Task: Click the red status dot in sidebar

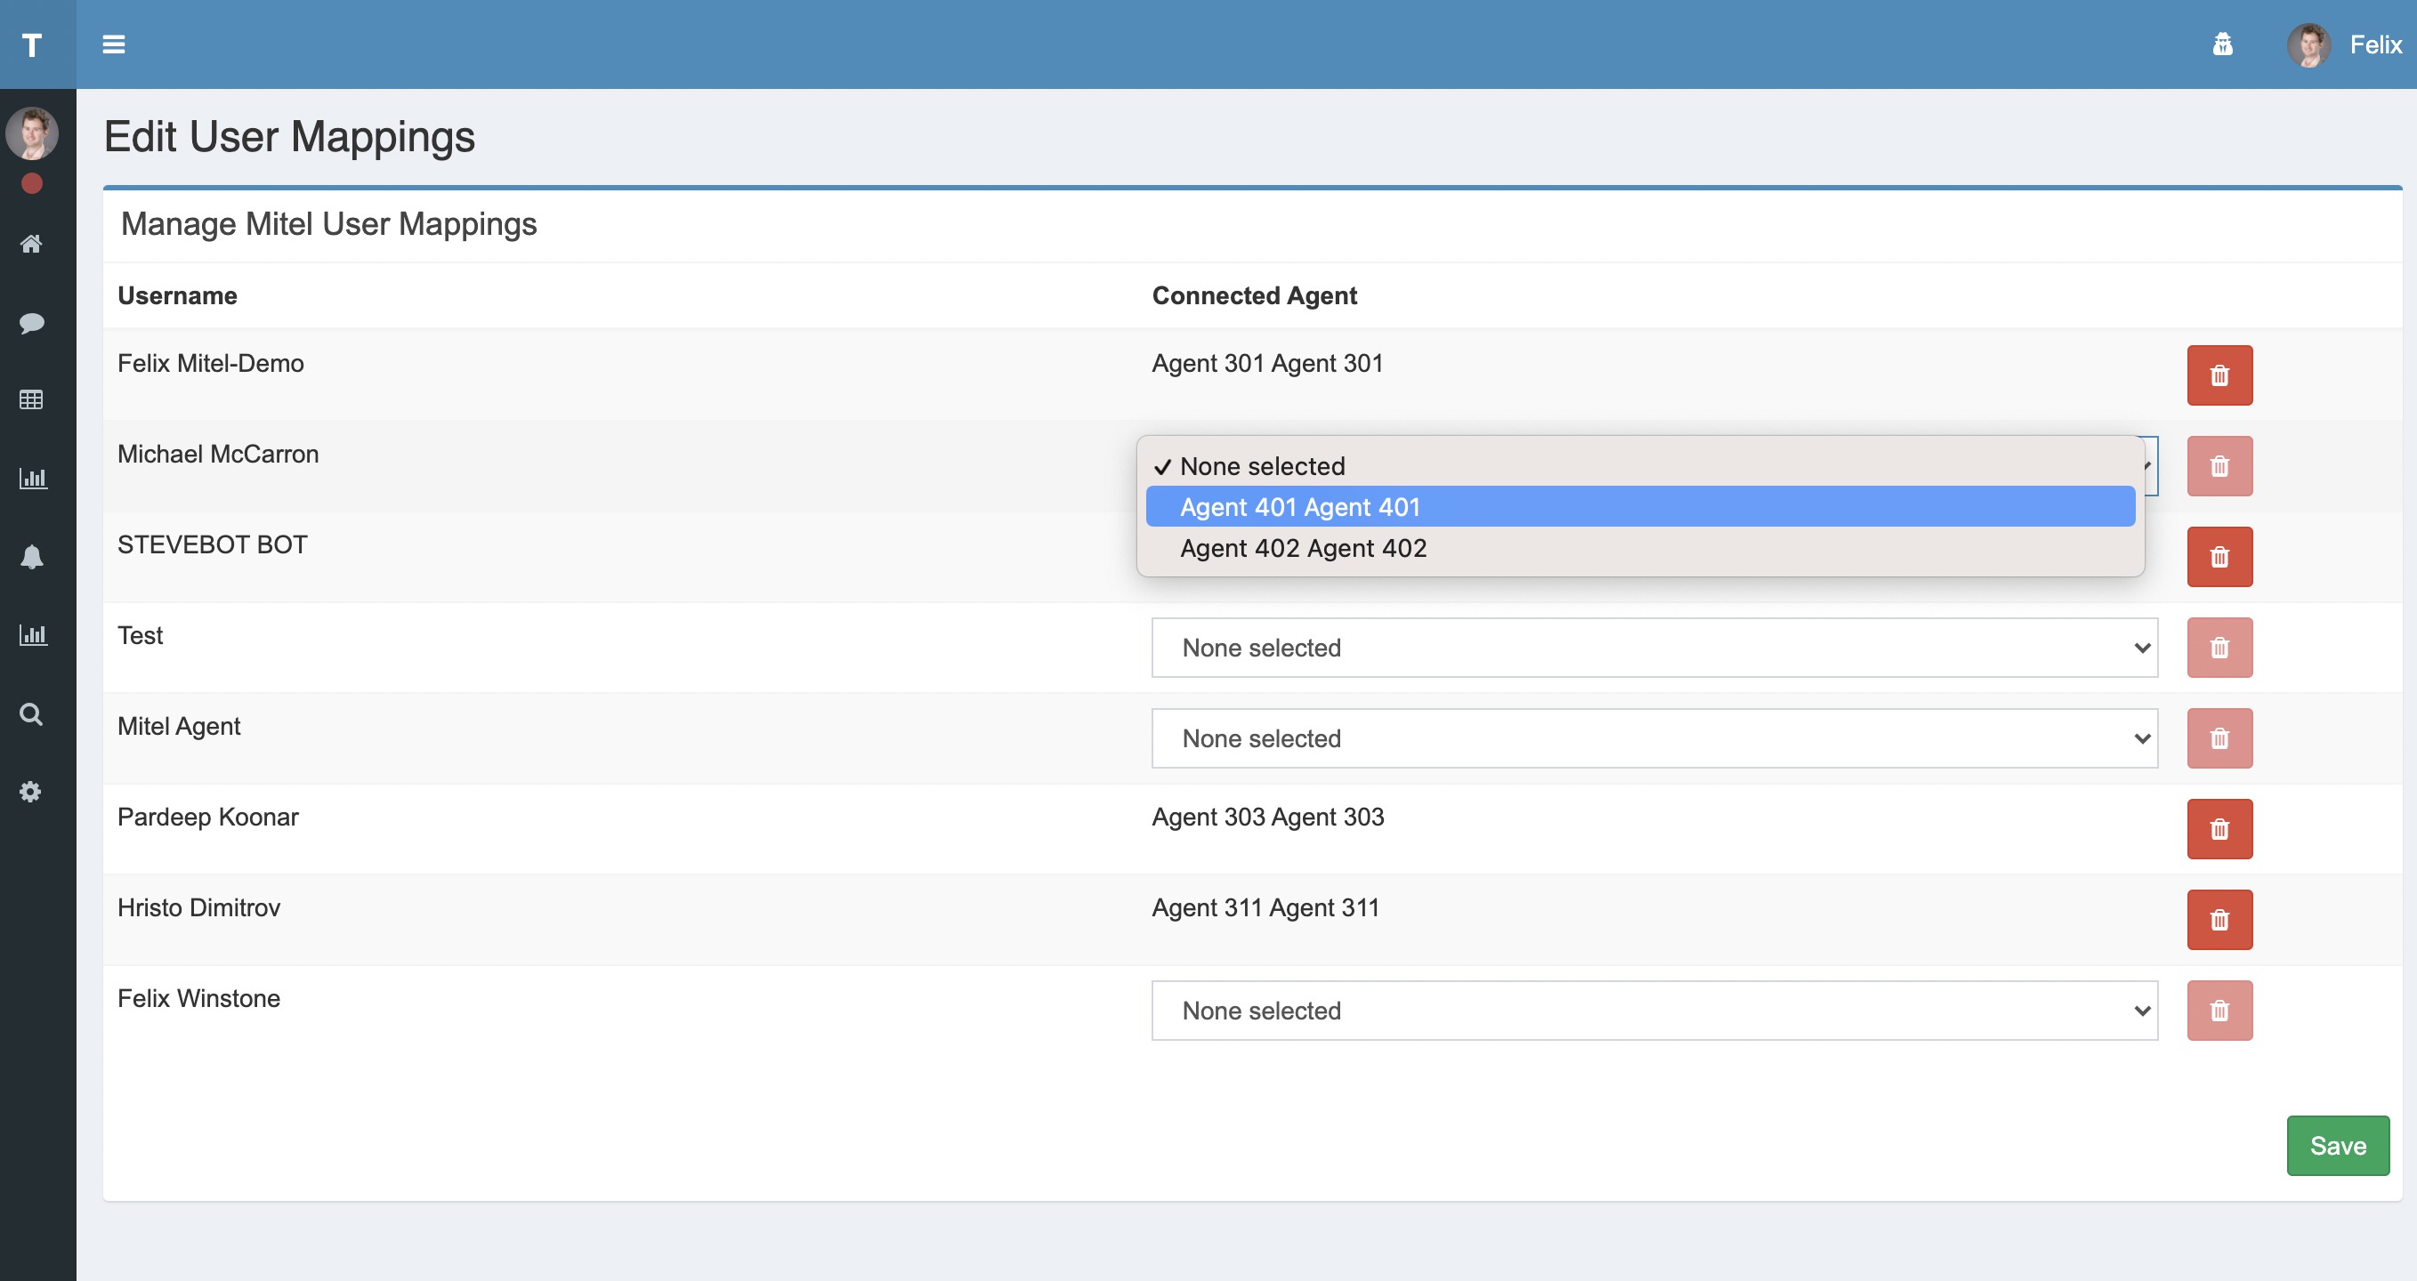Action: pyautogui.click(x=32, y=183)
